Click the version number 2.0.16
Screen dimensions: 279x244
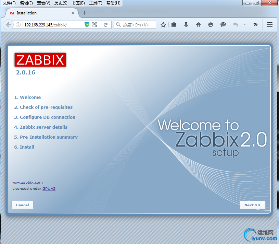pos(26,72)
